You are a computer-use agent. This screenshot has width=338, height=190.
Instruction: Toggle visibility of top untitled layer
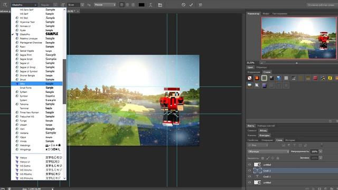[249, 165]
